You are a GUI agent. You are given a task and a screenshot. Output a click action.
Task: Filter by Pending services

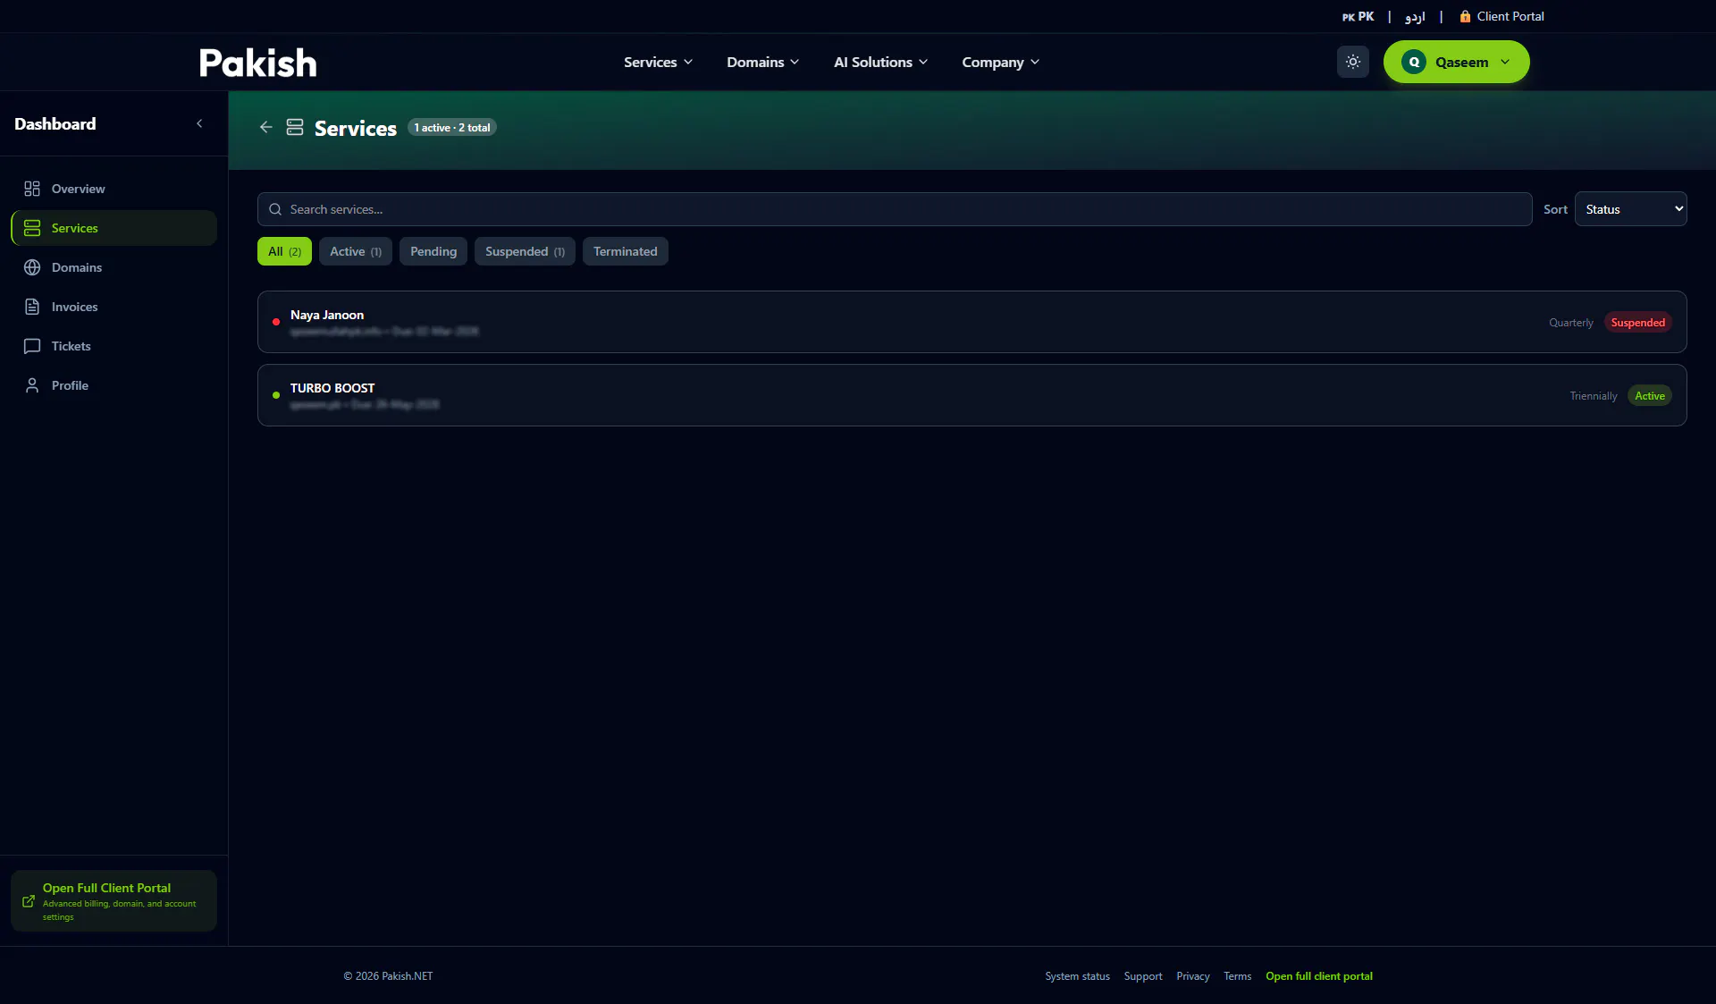click(433, 251)
